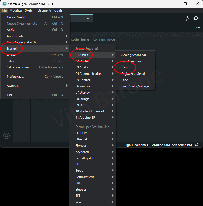This screenshot has width=203, height=206.
Task: Choose Chiudi menu entry
Action: pyautogui.click(x=35, y=55)
